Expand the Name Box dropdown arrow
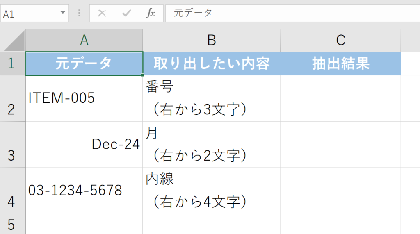Screen dimensions: 420x234 [63, 13]
